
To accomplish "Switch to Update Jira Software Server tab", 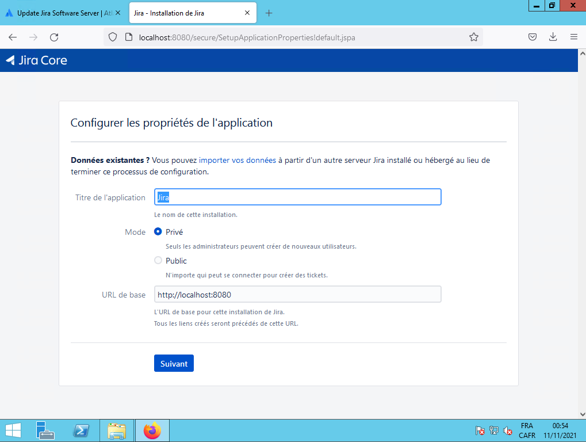I will (63, 13).
